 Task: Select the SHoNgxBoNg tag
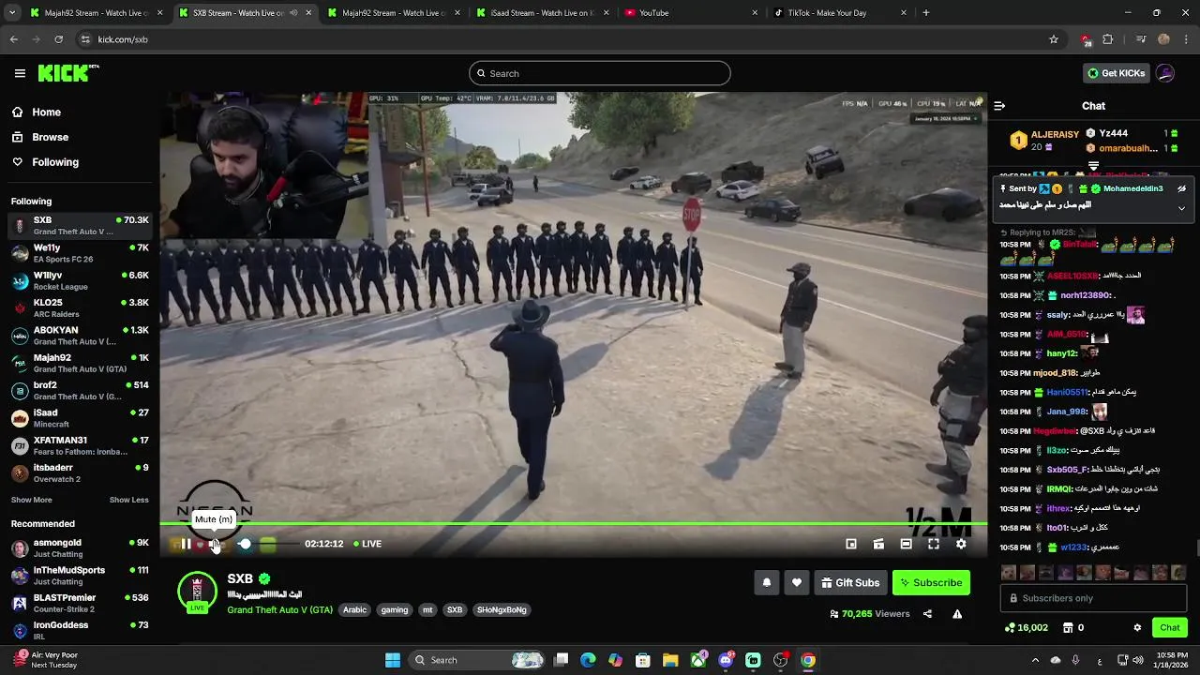502,610
